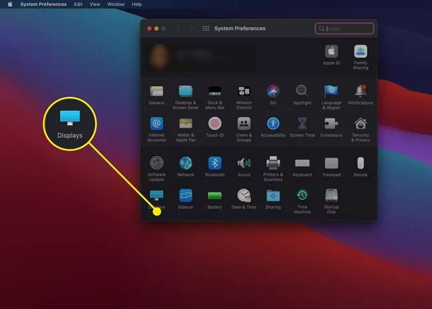Open Sidecar preferences
Image resolution: width=432 pixels, height=309 pixels.
186,199
